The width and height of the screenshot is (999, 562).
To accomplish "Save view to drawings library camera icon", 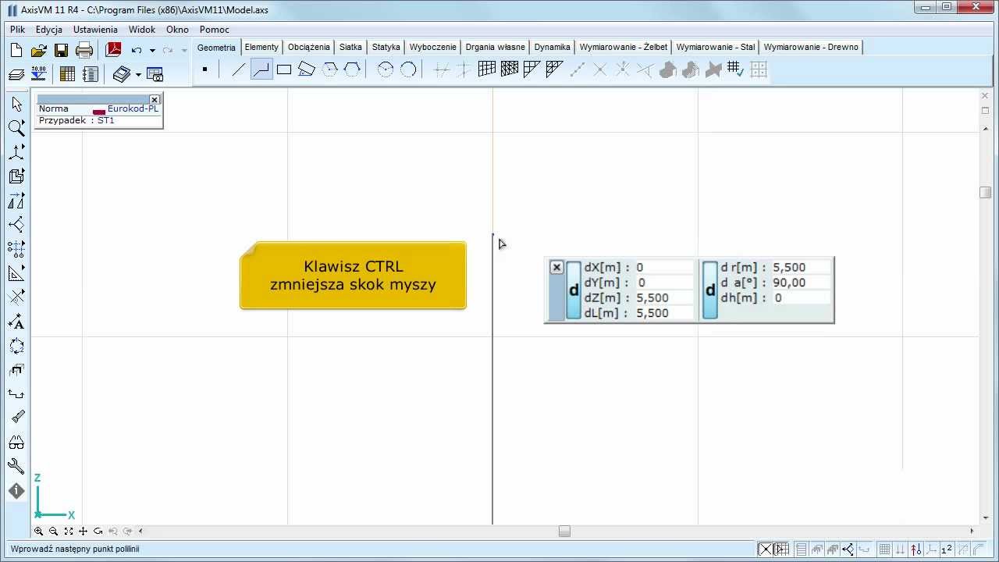I will click(155, 75).
